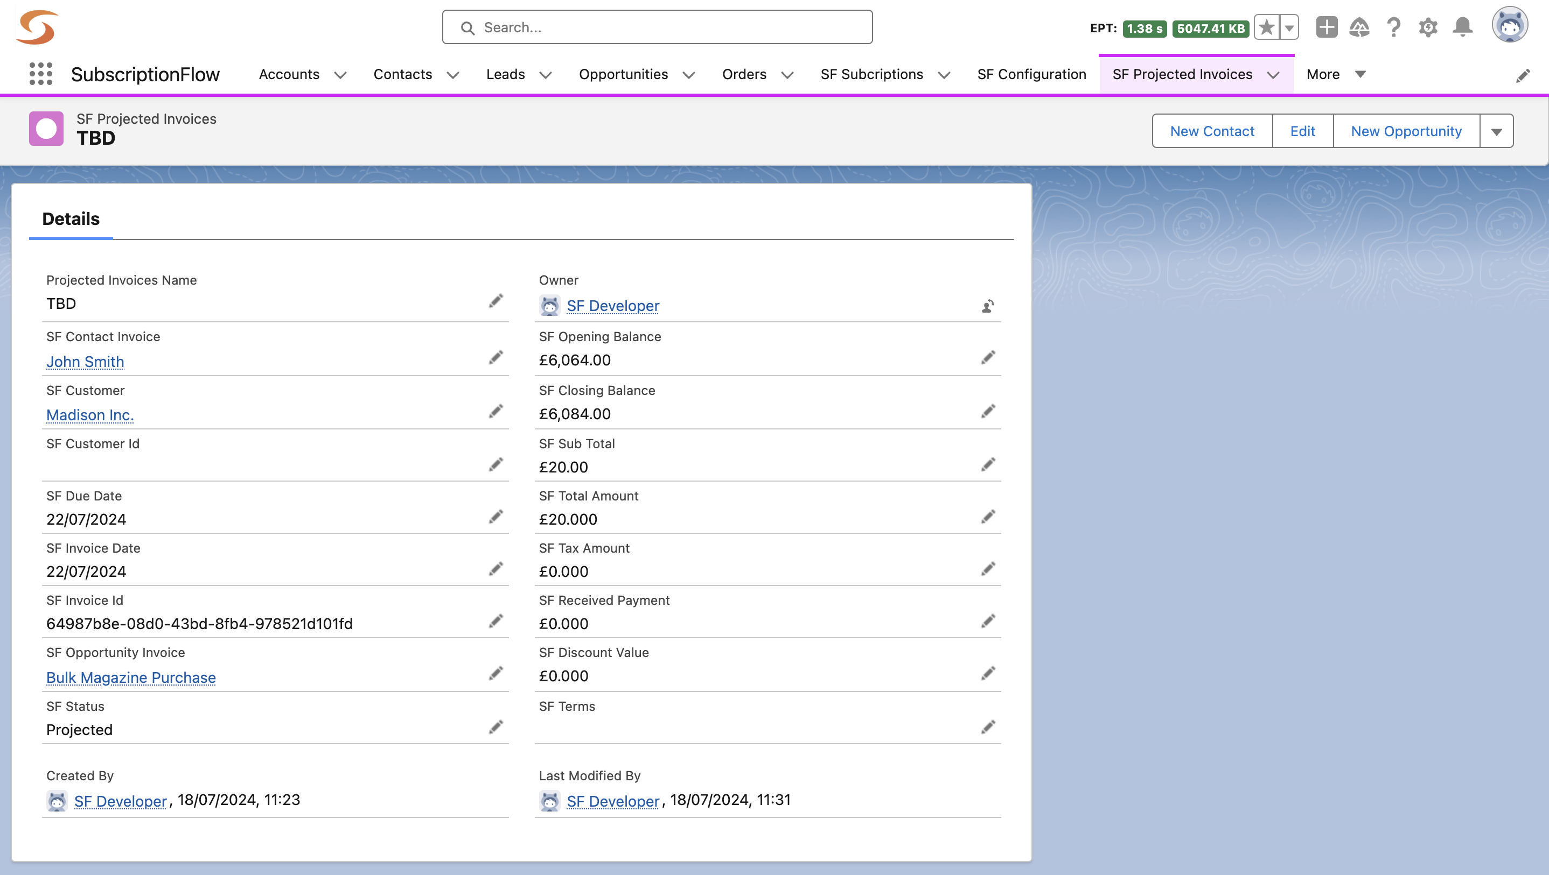
Task: Open the favorites list dropdown arrow
Action: pos(1289,27)
